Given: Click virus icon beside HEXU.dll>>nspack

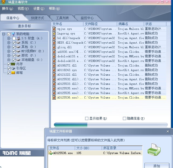Looking at the screenshot, I should tap(54, 43).
